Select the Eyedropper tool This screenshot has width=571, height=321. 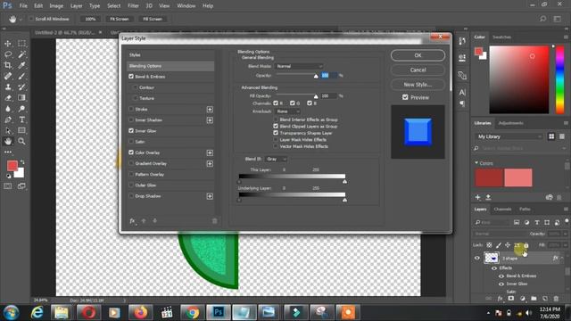[21, 65]
